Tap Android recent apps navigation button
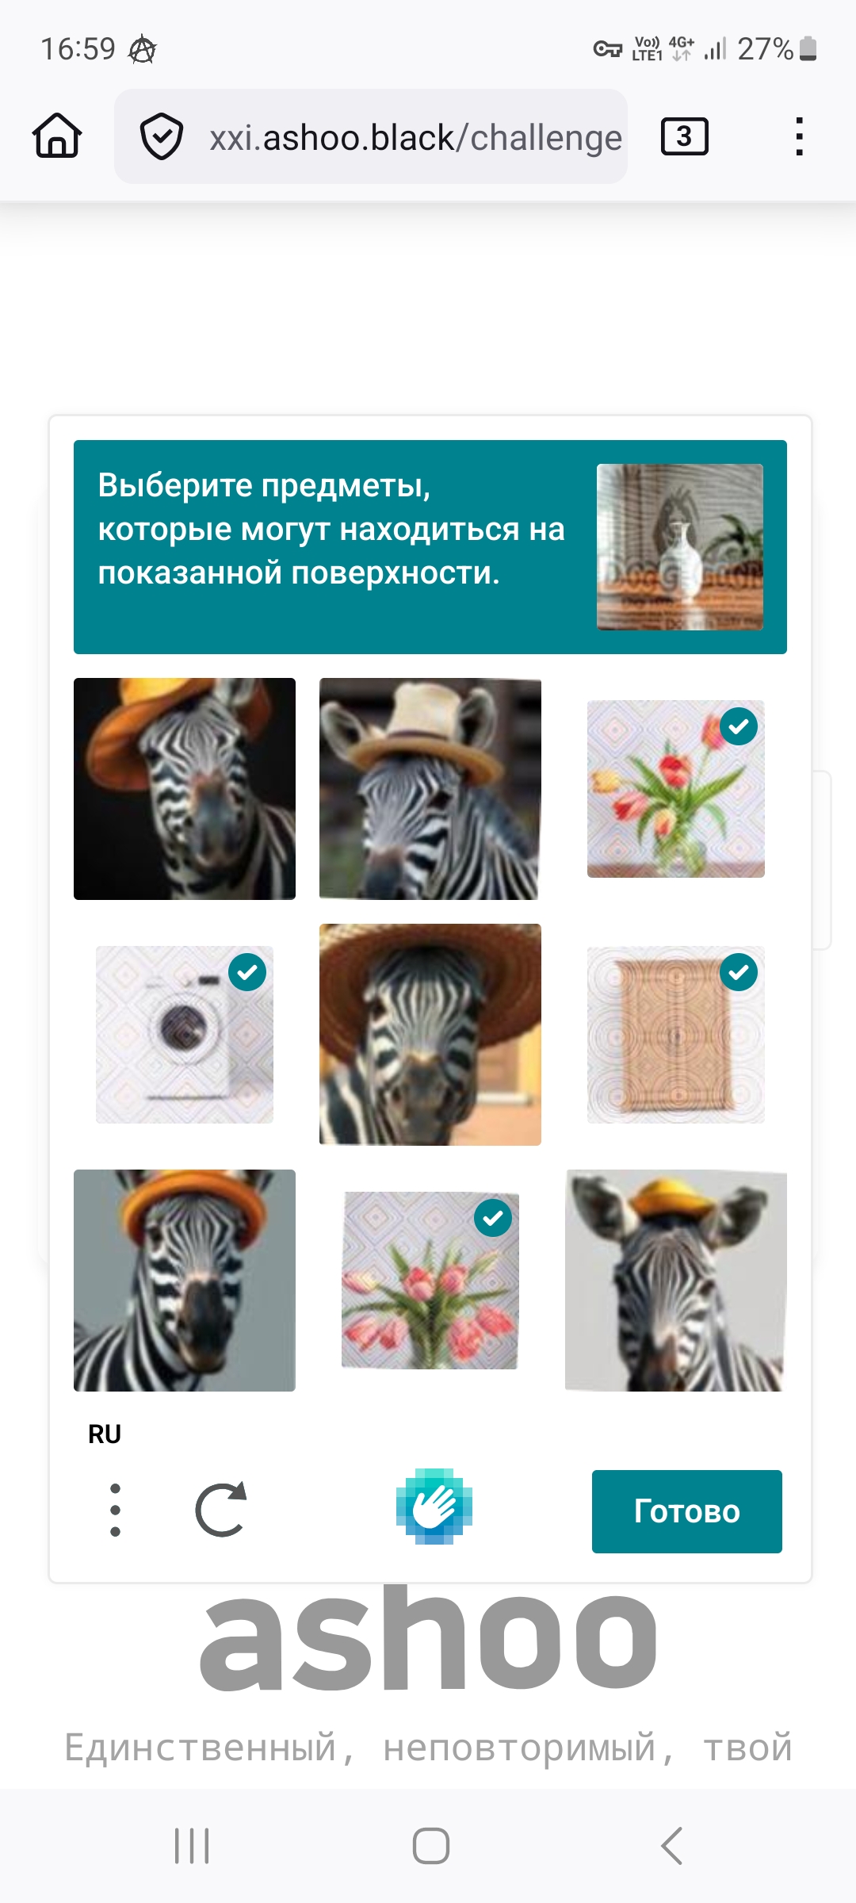Viewport: 856px width, 1903px height. pyautogui.click(x=192, y=1846)
